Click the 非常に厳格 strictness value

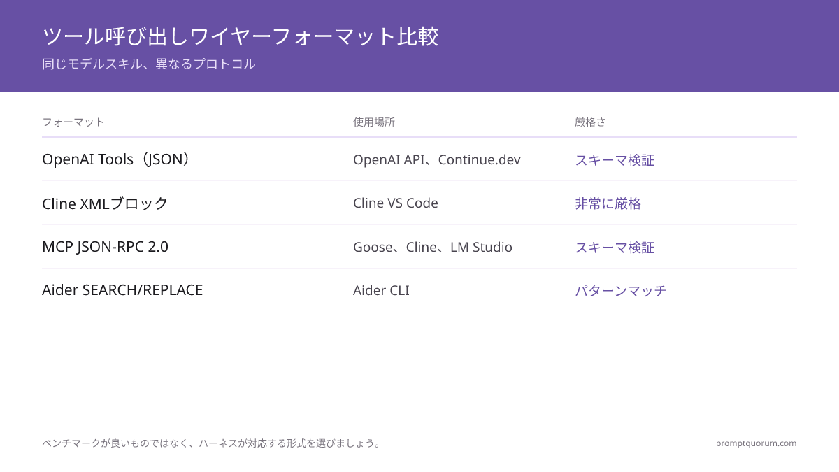click(608, 203)
